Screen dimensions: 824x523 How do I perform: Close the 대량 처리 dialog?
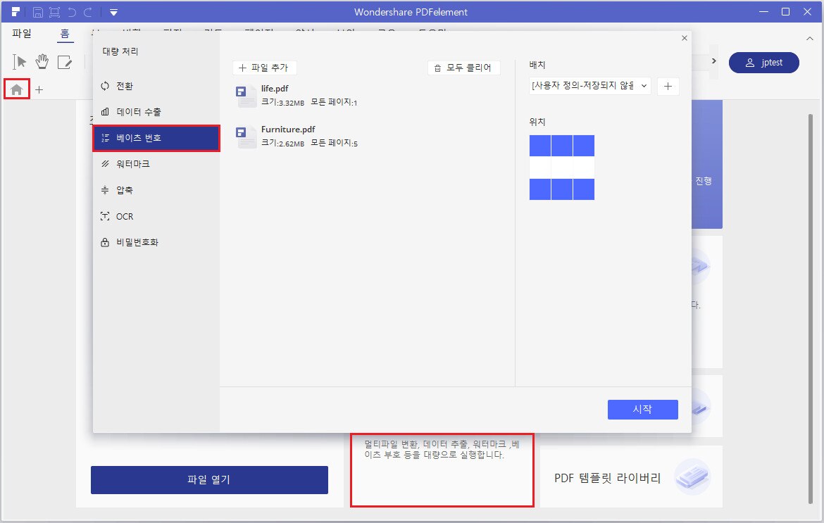685,38
